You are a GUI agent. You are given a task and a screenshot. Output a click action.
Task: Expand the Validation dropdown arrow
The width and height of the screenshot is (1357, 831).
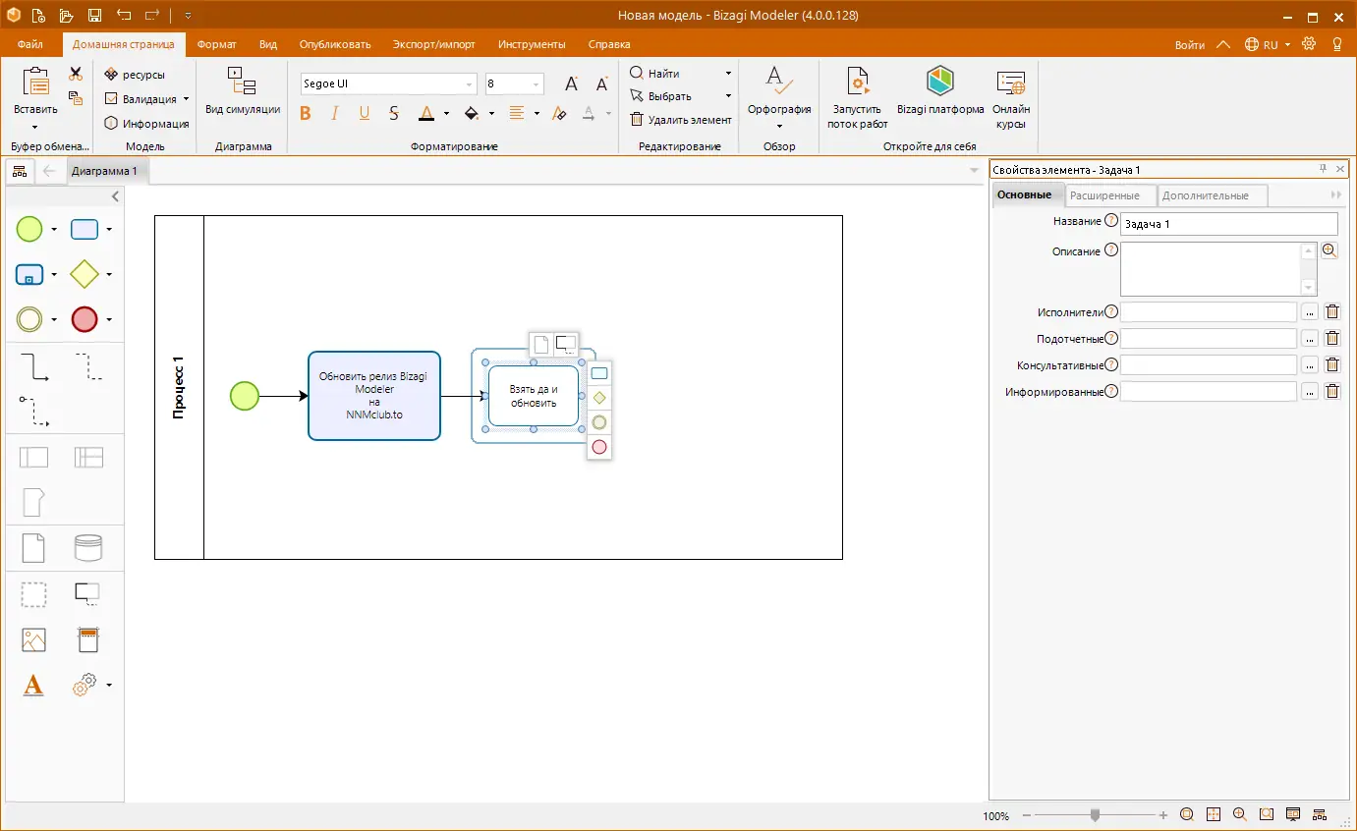[x=186, y=99]
